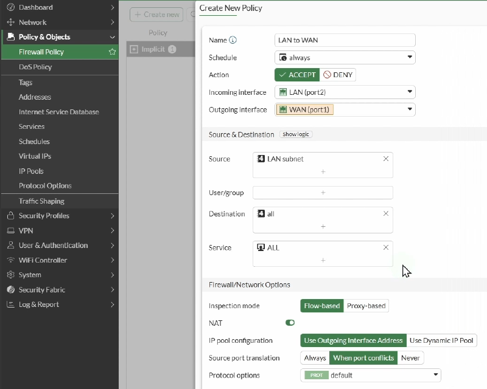Select When port conflicts option
487x389 pixels.
pos(363,358)
